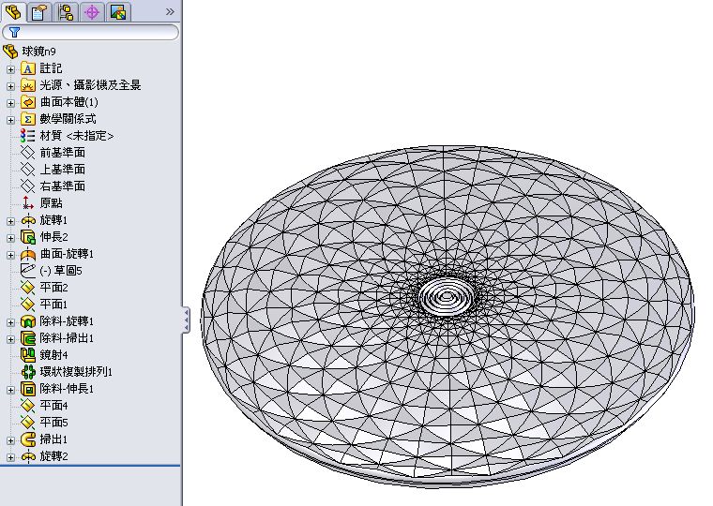Expand the 旋轉2 feature
Viewport: 713px width, 506px height.
tap(10, 457)
